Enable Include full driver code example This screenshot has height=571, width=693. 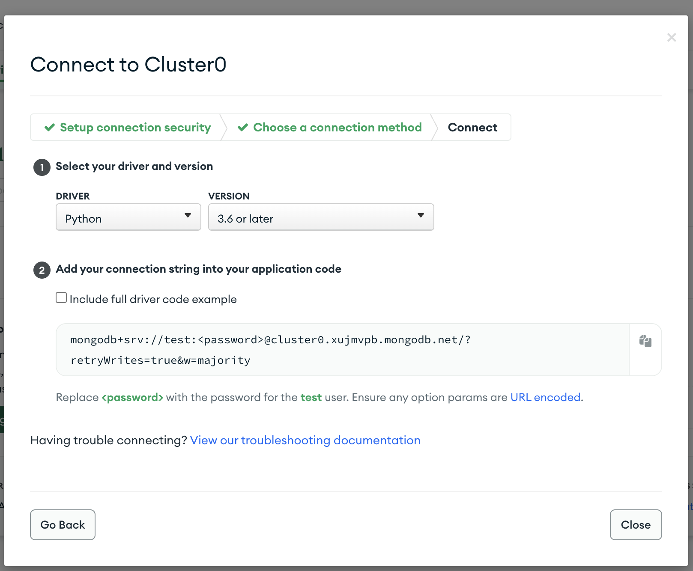[x=61, y=297]
